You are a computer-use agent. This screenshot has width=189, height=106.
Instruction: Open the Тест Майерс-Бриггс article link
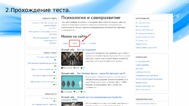[x=101, y=73]
